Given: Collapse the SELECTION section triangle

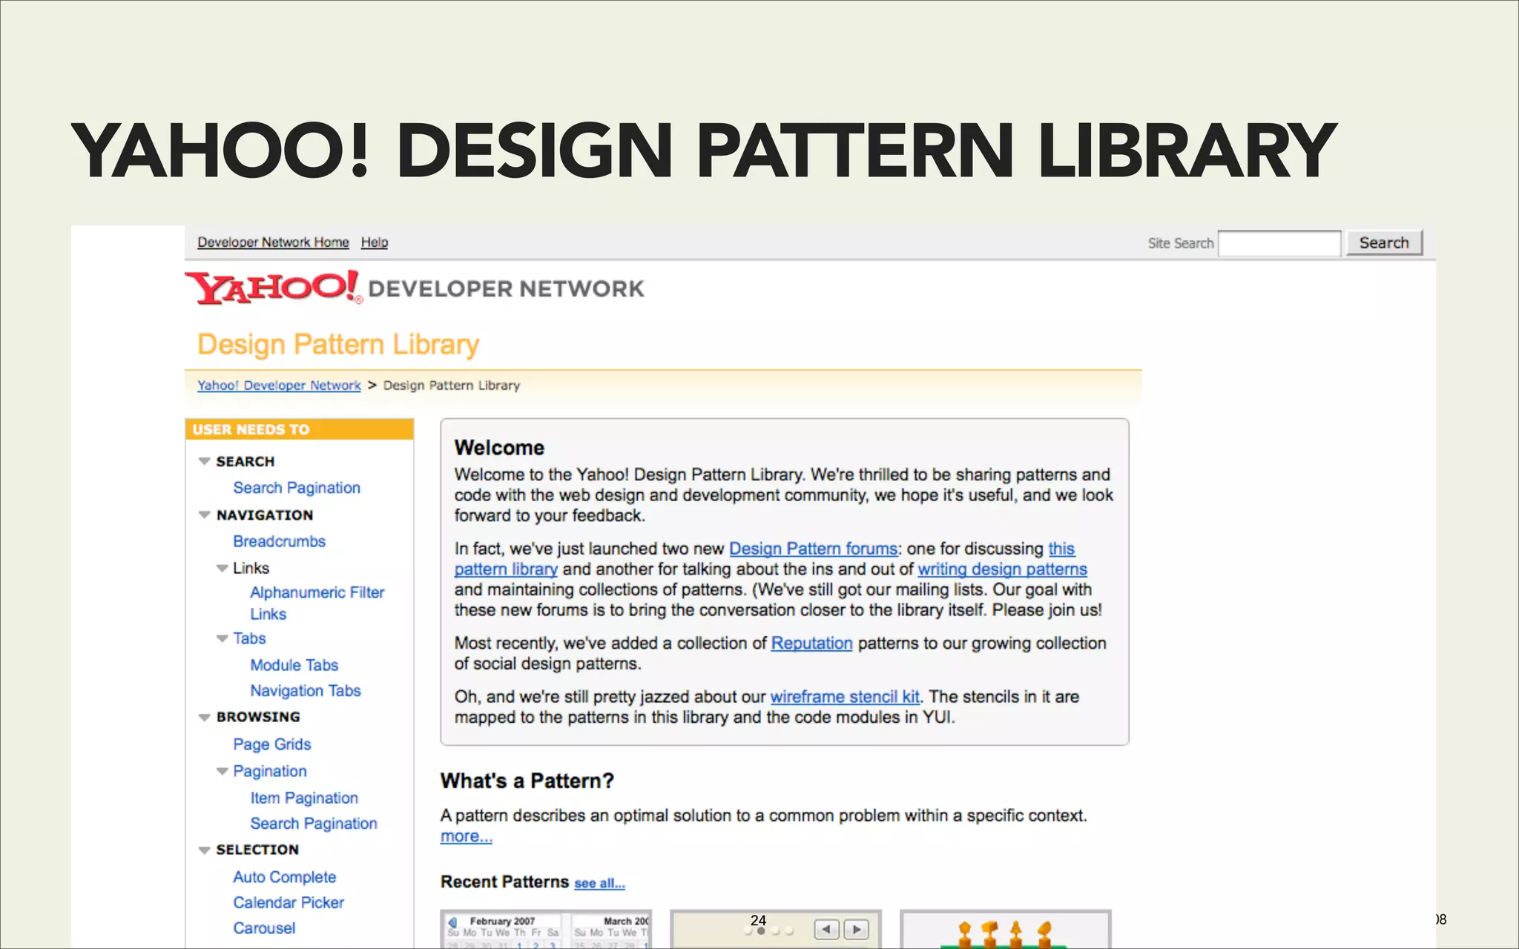Looking at the screenshot, I should 205,850.
